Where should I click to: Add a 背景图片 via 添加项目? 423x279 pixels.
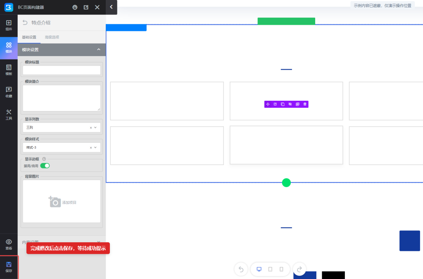[62, 201]
